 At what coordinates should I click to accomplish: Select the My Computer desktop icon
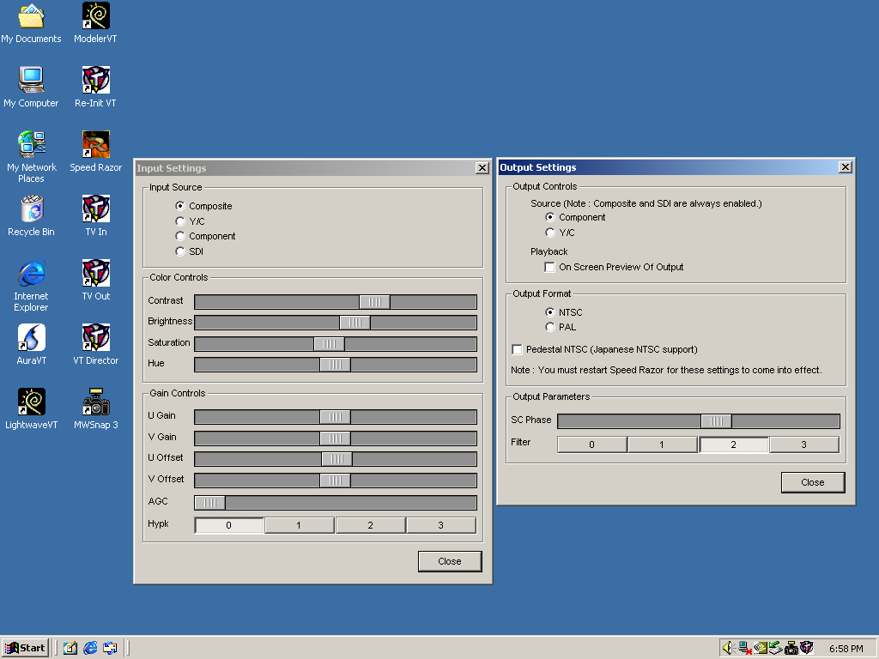click(x=32, y=88)
